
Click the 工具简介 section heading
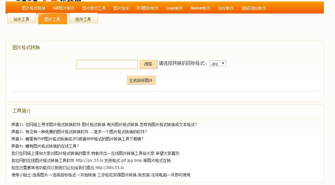point(22,111)
